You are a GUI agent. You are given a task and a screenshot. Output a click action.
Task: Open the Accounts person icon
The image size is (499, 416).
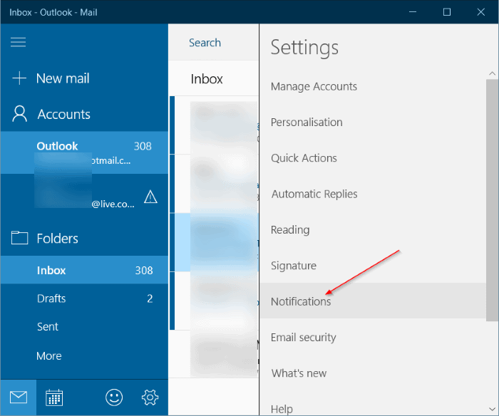click(19, 114)
